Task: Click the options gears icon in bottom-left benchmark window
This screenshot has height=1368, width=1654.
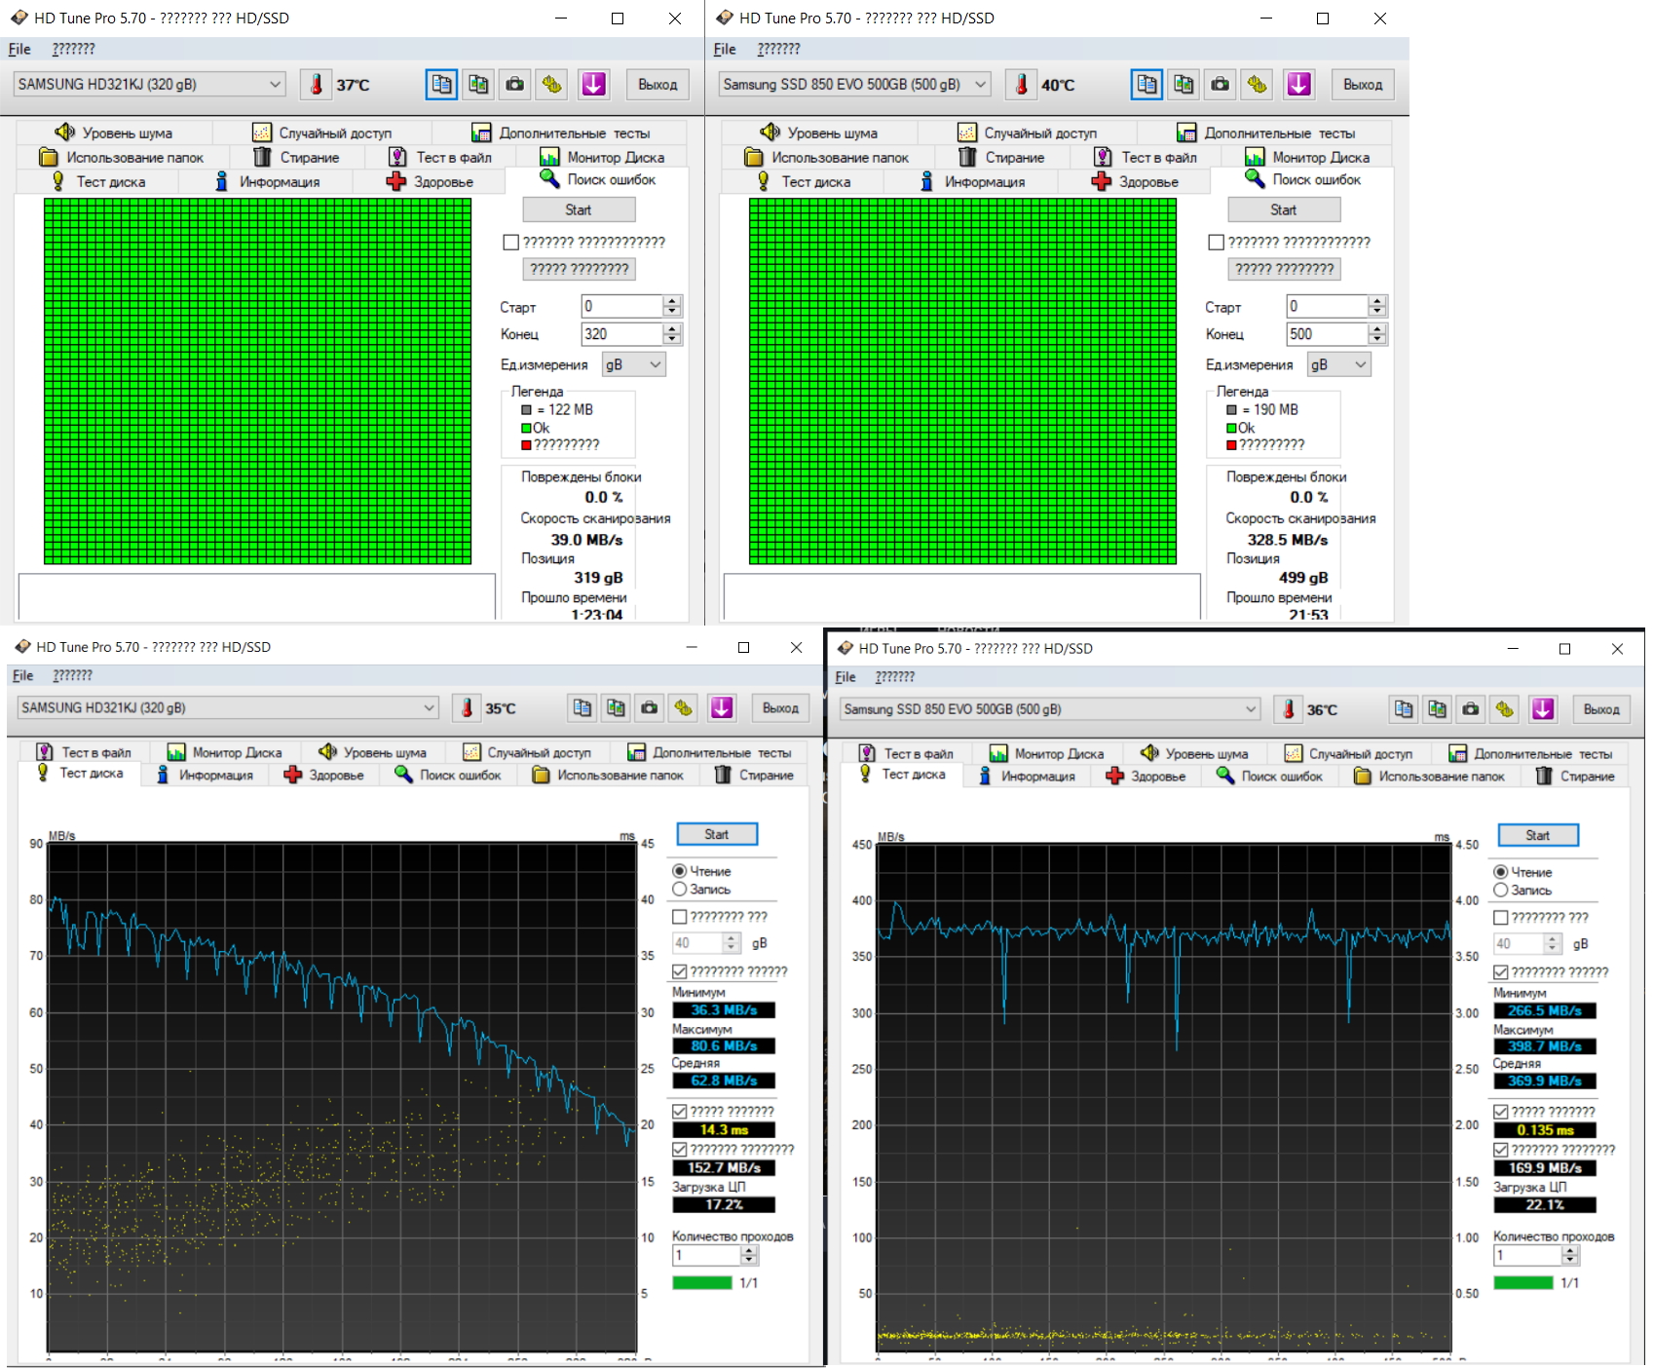Action: pos(684,708)
